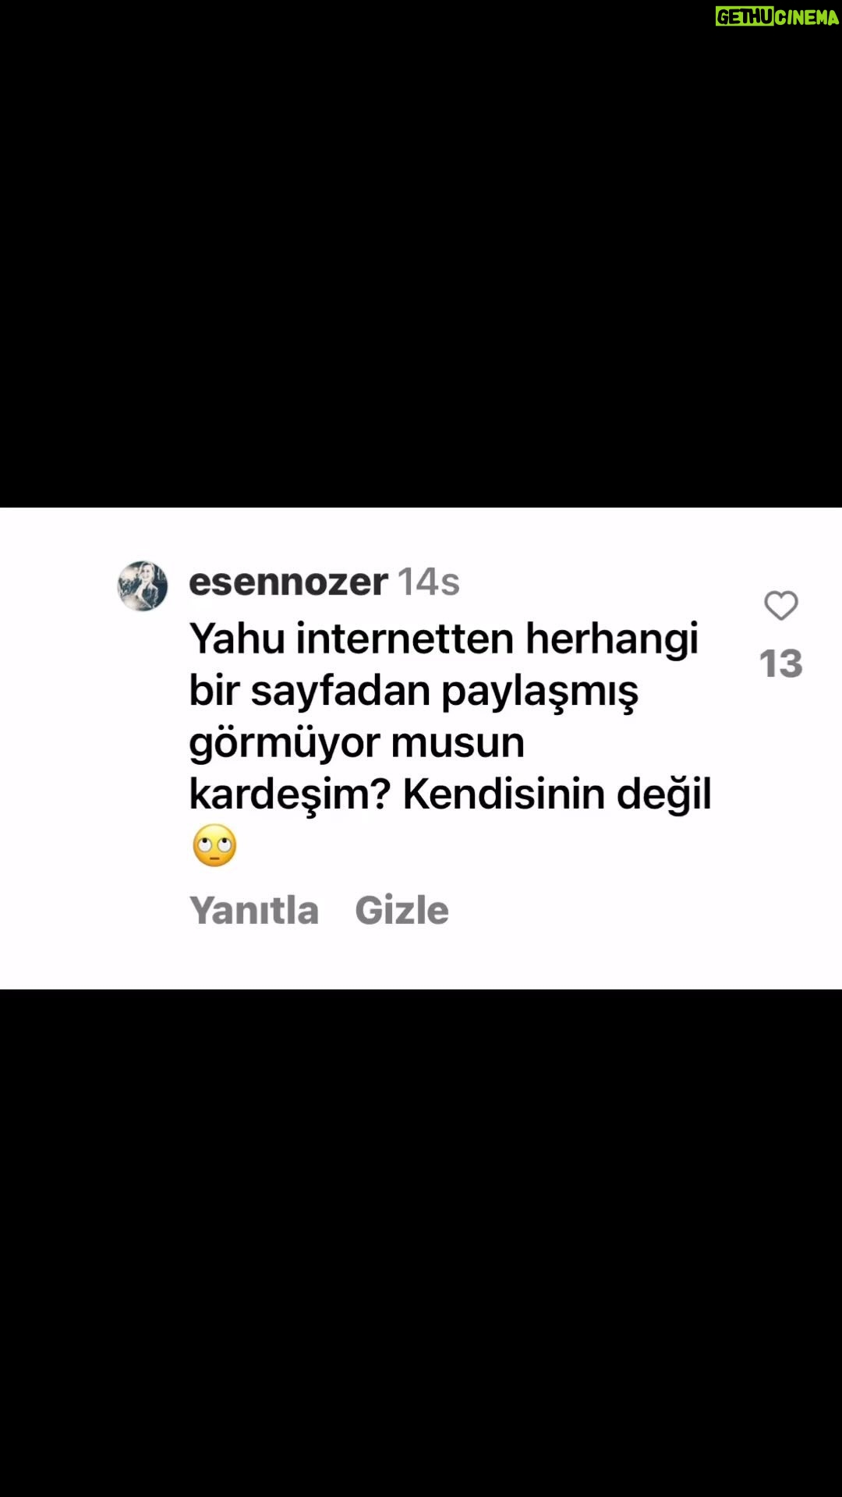Click the CINEMA watermark text
The height and width of the screenshot is (1497, 842).
pyautogui.click(x=806, y=16)
